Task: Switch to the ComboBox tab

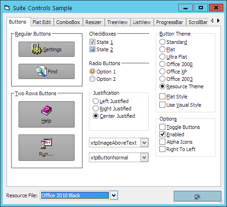Action: [x=68, y=22]
